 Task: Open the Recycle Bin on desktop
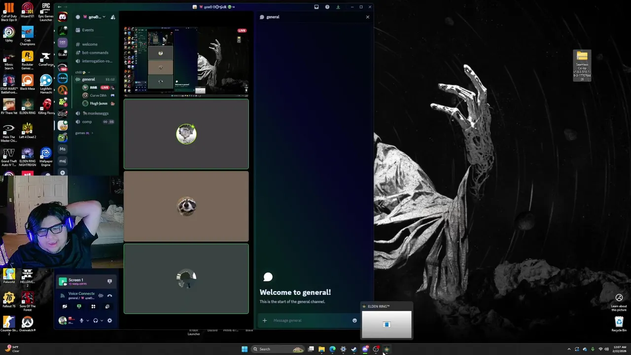click(x=619, y=324)
